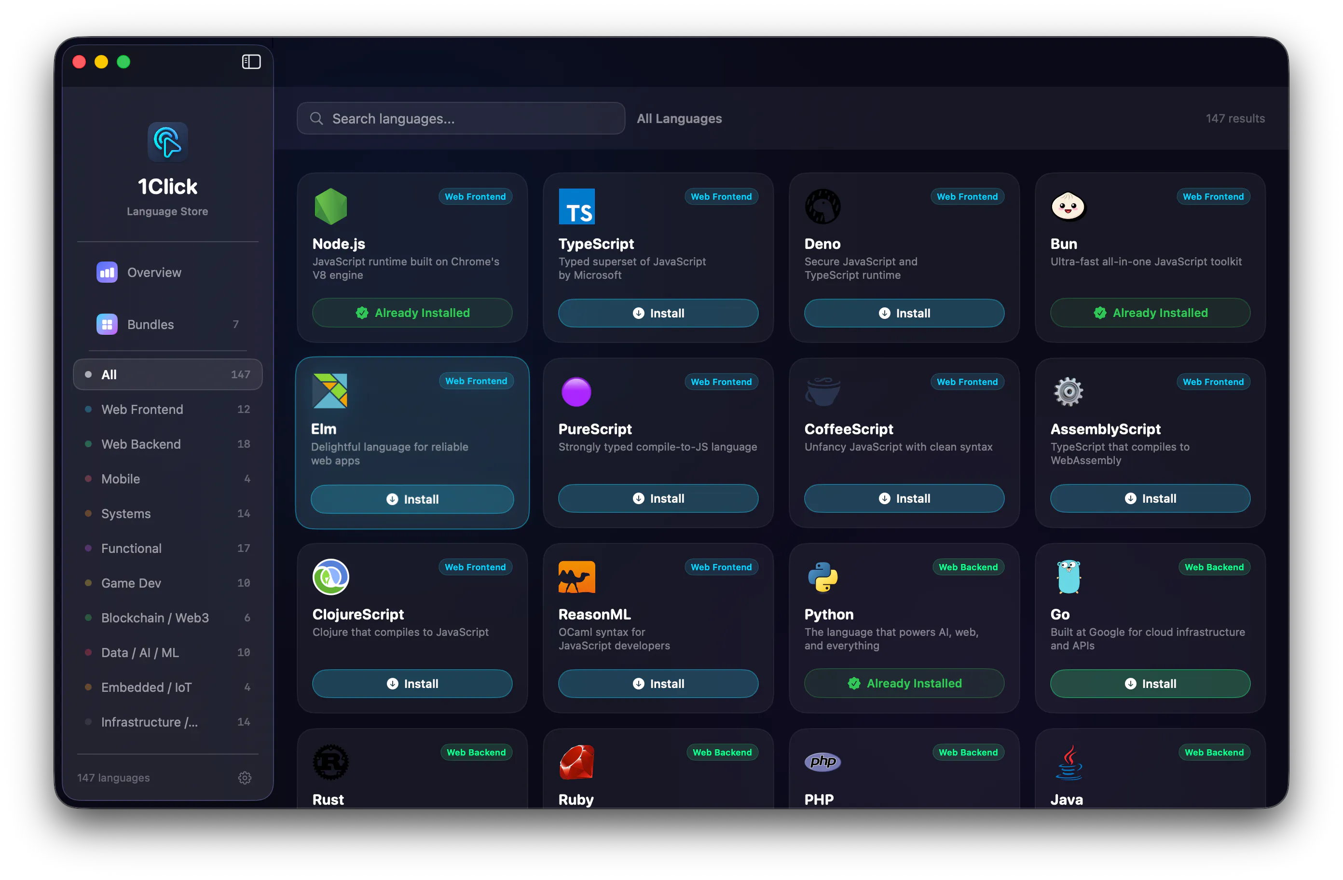1343x880 pixels.
Task: Click the PureScript purple circle icon
Action: pyautogui.click(x=576, y=391)
